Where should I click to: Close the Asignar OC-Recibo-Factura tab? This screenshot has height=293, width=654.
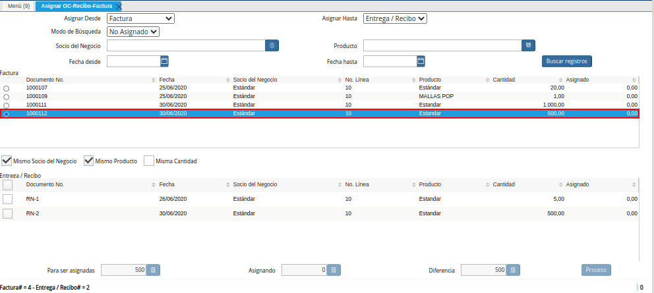click(119, 6)
